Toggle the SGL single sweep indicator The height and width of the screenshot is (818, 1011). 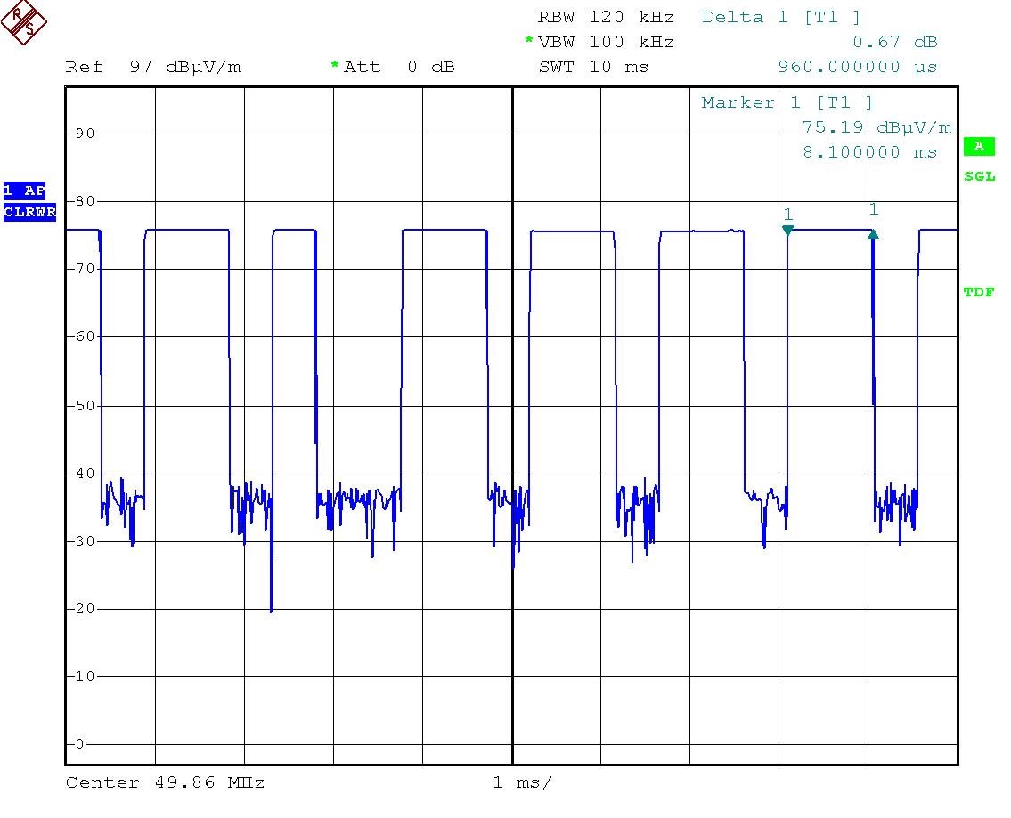point(979,176)
